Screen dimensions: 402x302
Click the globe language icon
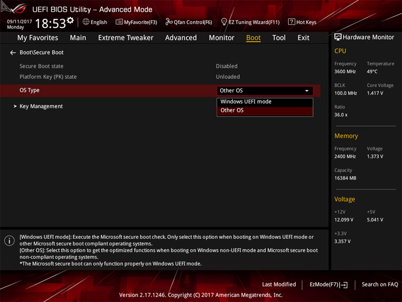coord(86,22)
